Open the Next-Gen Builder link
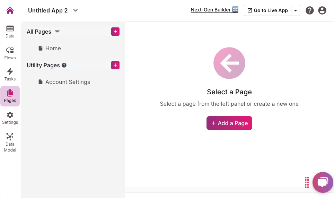The height and width of the screenshot is (198, 334). pos(214,10)
